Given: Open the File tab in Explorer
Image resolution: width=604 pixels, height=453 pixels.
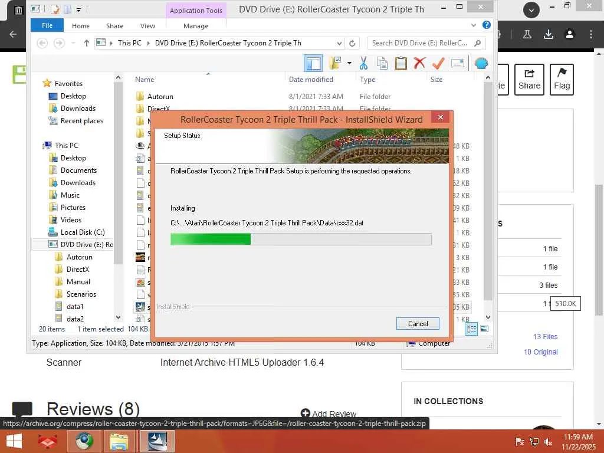Looking at the screenshot, I should 47,25.
